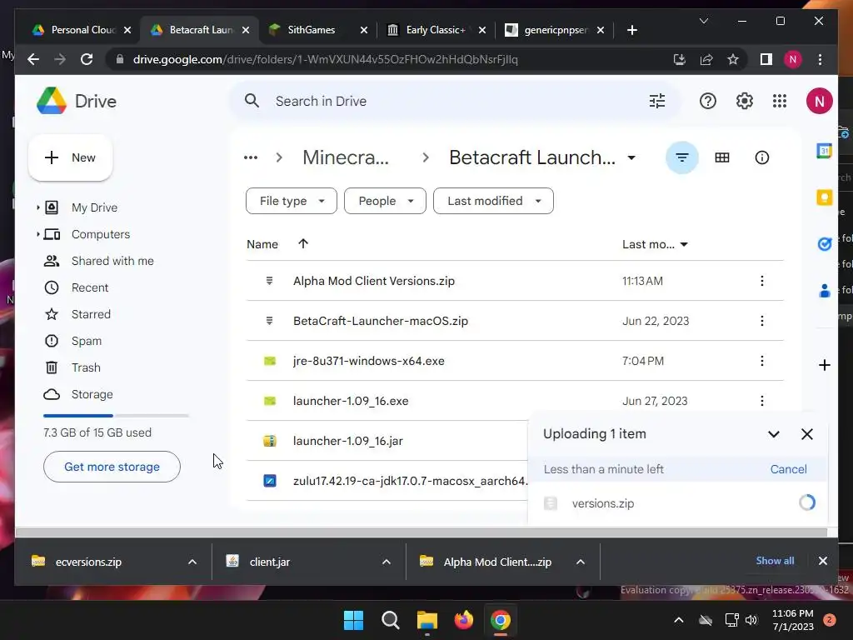Image resolution: width=853 pixels, height=640 pixels.
Task: Reverse sort direction arrow next to Name
Action: tap(303, 244)
